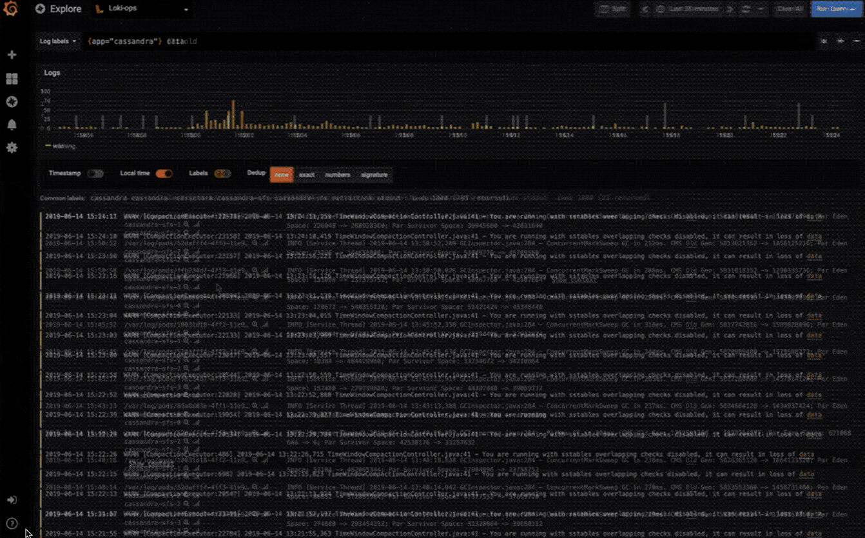The height and width of the screenshot is (538, 865).
Task: Toggle the Local time switch
Action: tap(164, 174)
